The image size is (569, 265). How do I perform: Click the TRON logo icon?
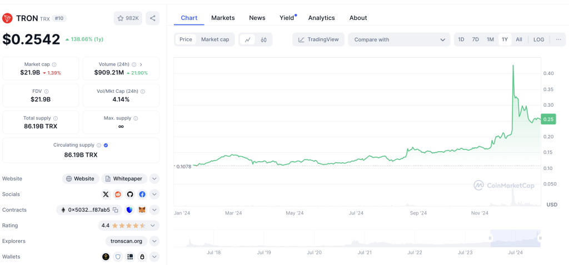tap(8, 18)
